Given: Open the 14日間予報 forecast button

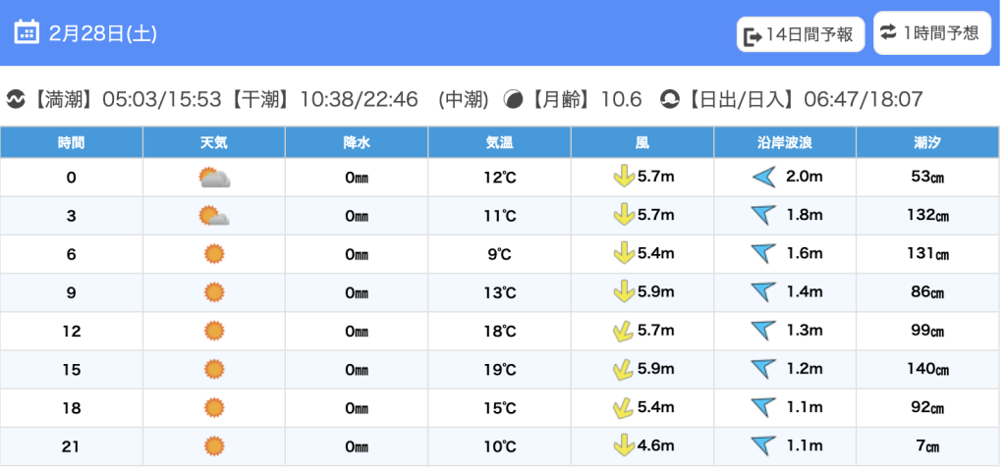Looking at the screenshot, I should click(800, 34).
